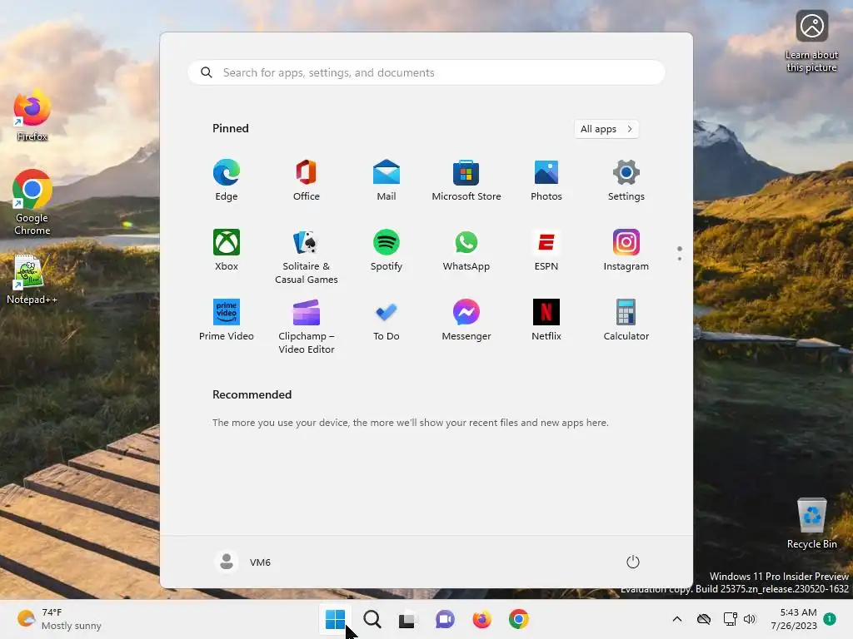The width and height of the screenshot is (853, 639).
Task: Open Instagram
Action: point(626,250)
